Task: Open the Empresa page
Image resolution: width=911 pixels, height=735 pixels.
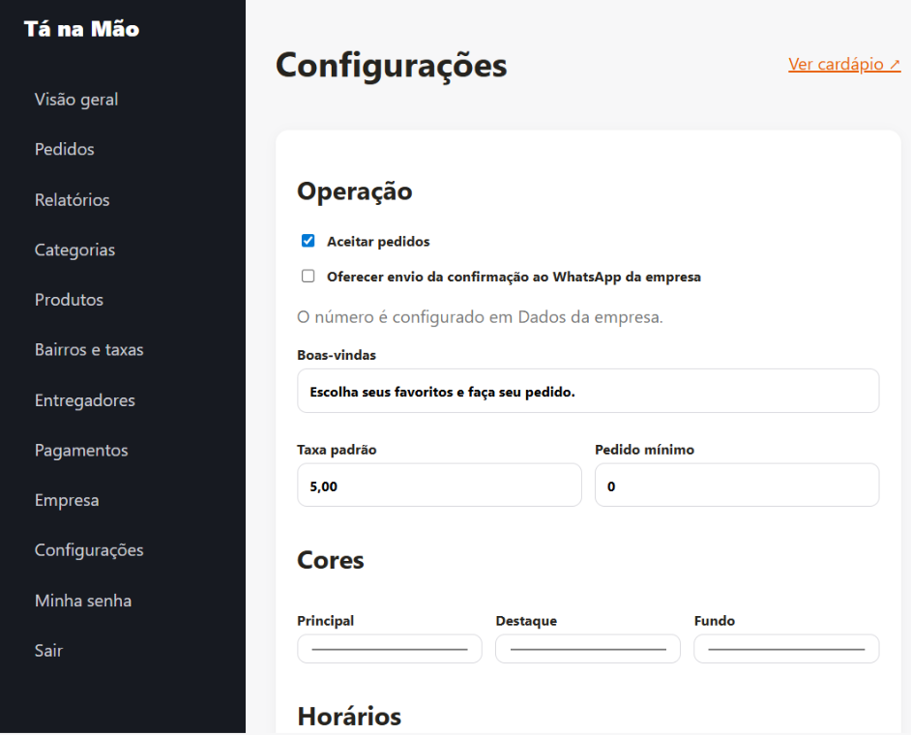Action: tap(66, 500)
